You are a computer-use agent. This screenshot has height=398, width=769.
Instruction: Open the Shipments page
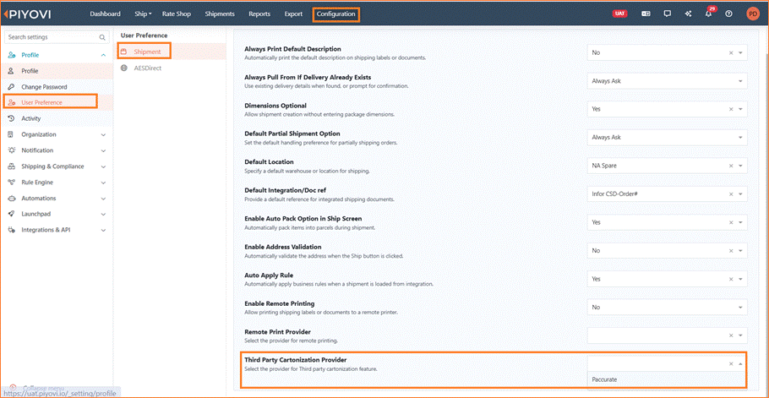click(x=220, y=14)
